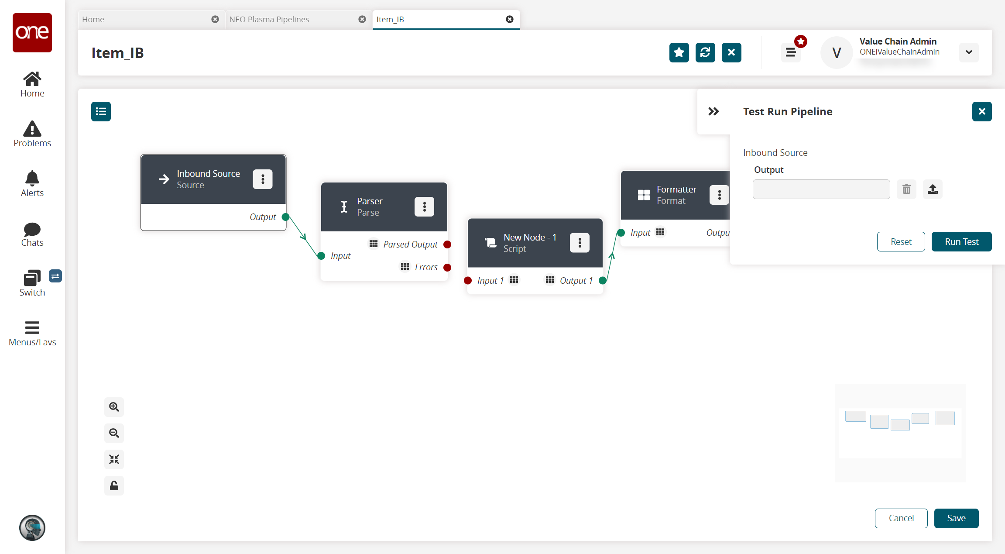Collapse the Test Run Pipeline panel chevrons
Image resolution: width=1005 pixels, height=554 pixels.
click(713, 111)
